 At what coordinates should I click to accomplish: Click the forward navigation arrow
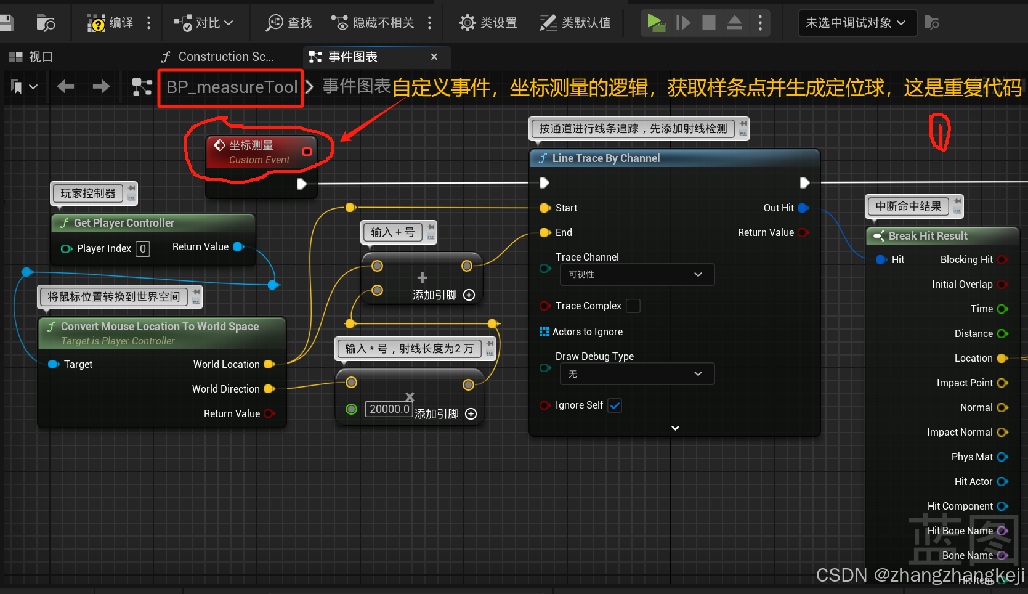(x=101, y=87)
